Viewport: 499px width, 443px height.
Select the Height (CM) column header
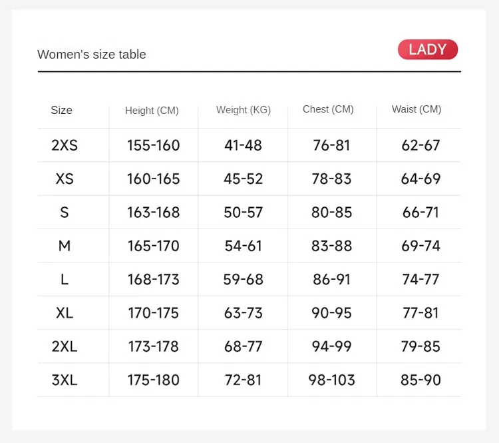click(152, 111)
